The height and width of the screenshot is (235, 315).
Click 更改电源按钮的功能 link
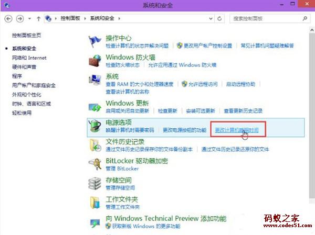point(184,130)
